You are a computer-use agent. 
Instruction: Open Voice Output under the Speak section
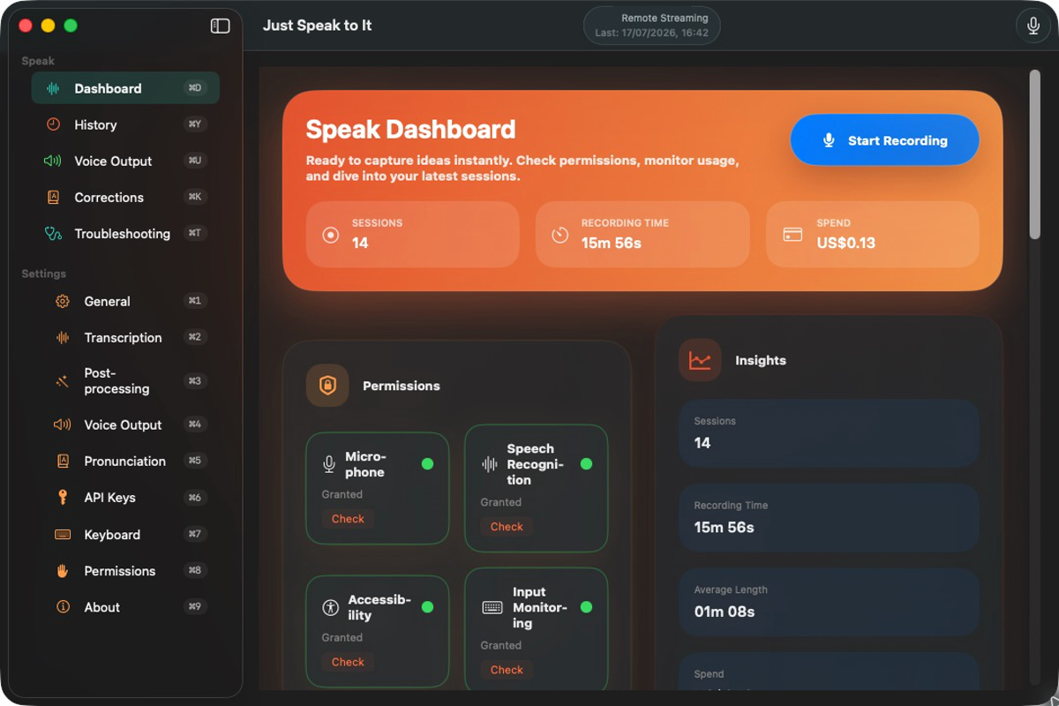click(125, 161)
